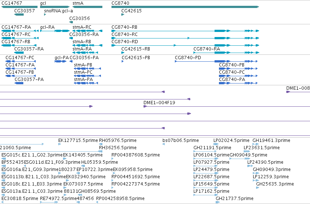Open the CG8740-PD protein label

(x=188, y=57)
